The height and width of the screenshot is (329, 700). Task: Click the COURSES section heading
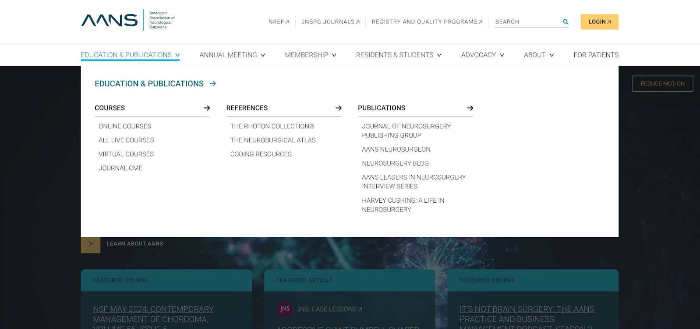point(110,108)
